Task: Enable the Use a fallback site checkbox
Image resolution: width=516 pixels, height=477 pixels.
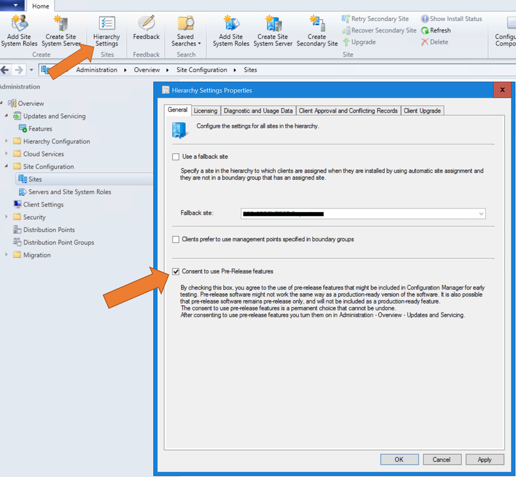Action: [176, 156]
